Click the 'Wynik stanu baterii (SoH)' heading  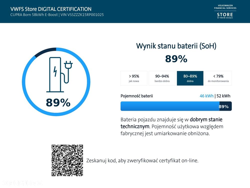[x=176, y=46]
